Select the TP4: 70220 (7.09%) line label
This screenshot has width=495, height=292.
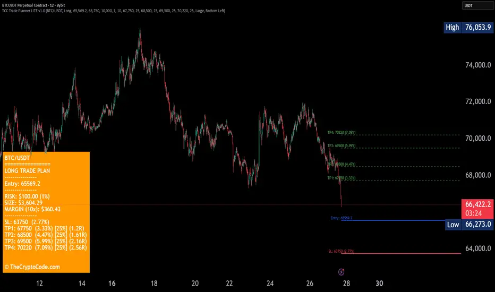click(x=342, y=133)
